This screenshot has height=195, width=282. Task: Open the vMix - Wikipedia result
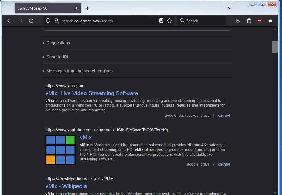(66, 186)
